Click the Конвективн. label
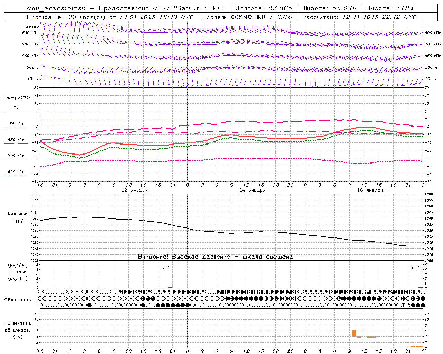The image size is (443, 354). (18, 323)
